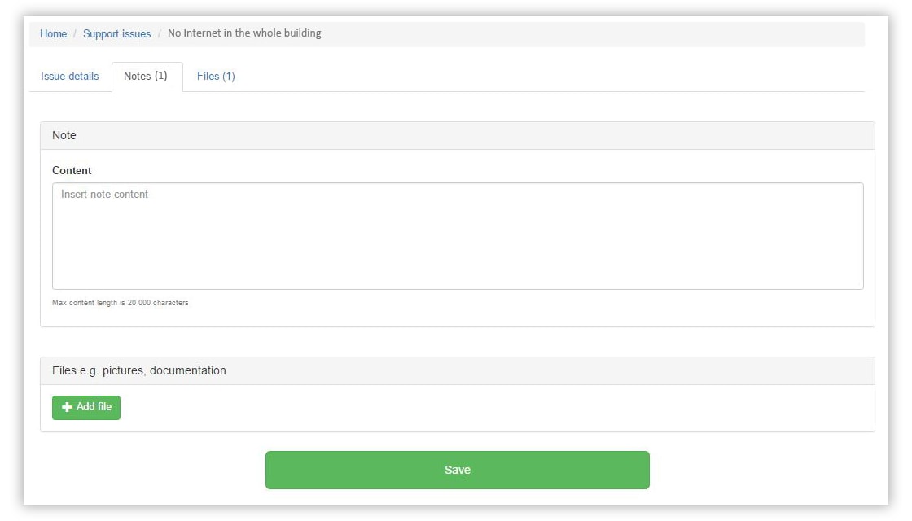Click the plus icon on Add file
This screenshot has height=521, width=912.
point(67,407)
